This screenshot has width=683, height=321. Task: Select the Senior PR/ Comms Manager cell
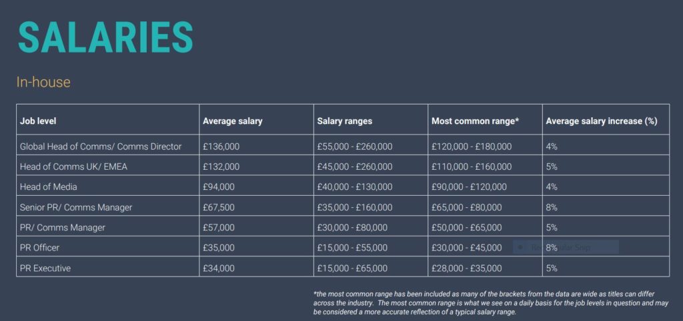[76, 207]
